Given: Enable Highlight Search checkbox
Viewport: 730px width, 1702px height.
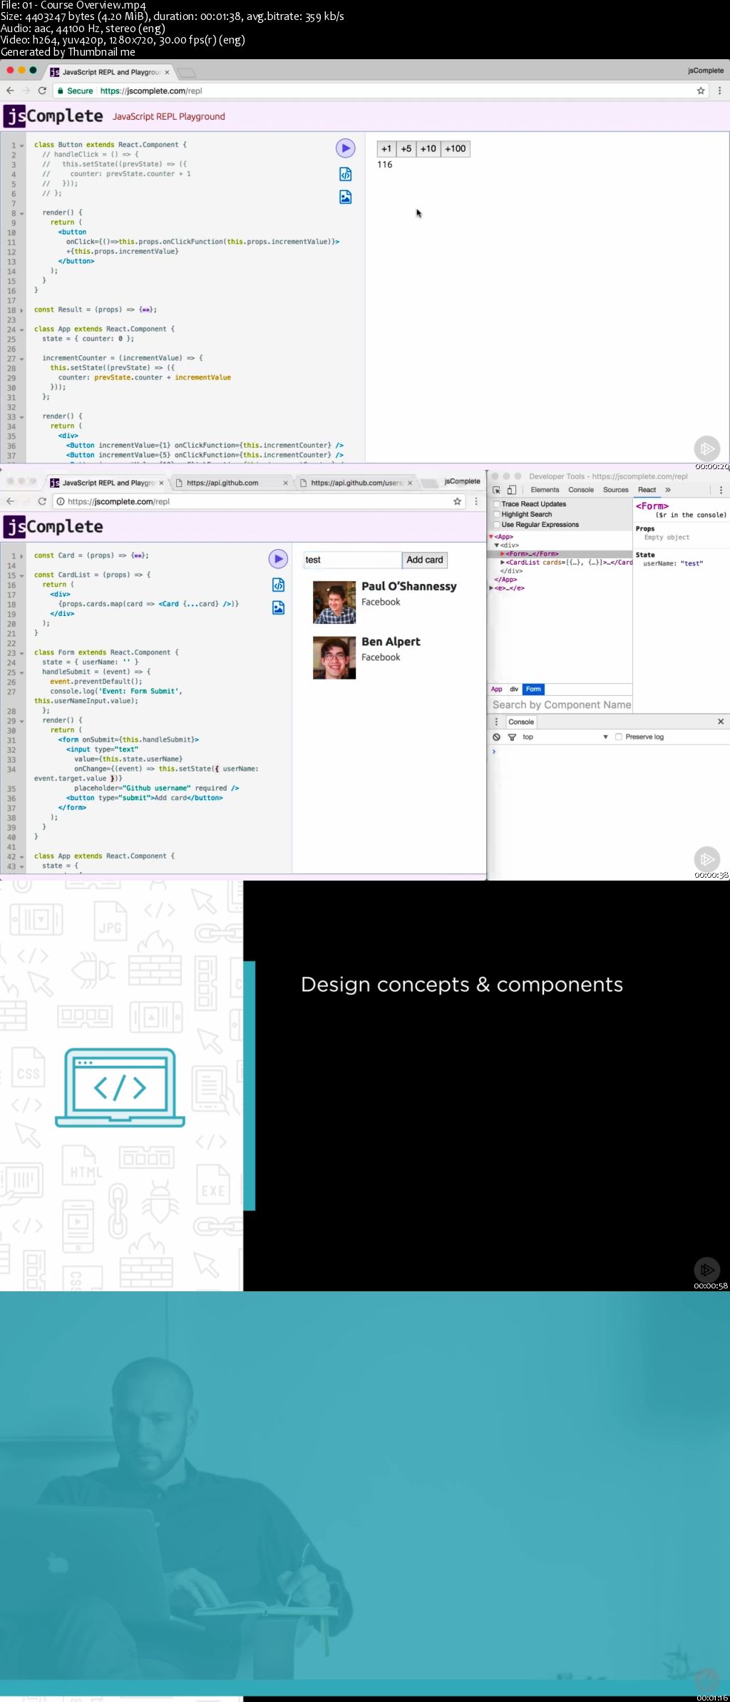Looking at the screenshot, I should [x=497, y=514].
